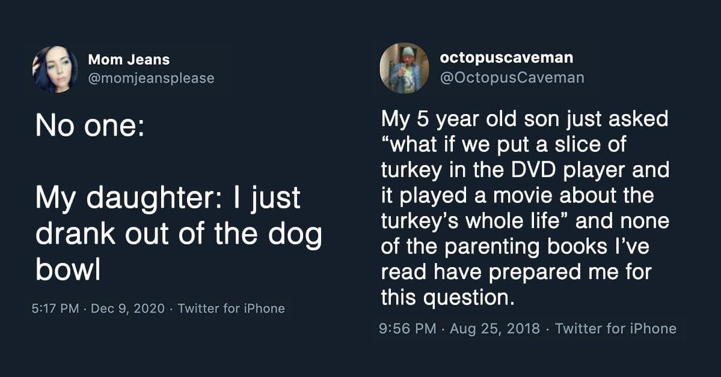
Task: Click the "No one:" tweet line
Action: click(x=90, y=128)
